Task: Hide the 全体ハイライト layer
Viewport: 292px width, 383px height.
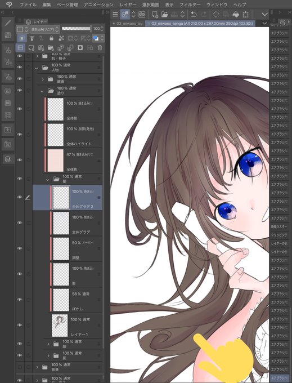Action: tap(20, 135)
